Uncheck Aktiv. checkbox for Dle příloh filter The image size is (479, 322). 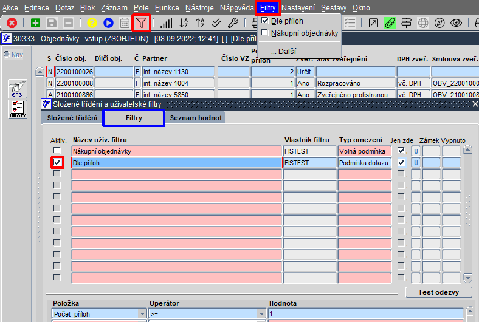(57, 163)
